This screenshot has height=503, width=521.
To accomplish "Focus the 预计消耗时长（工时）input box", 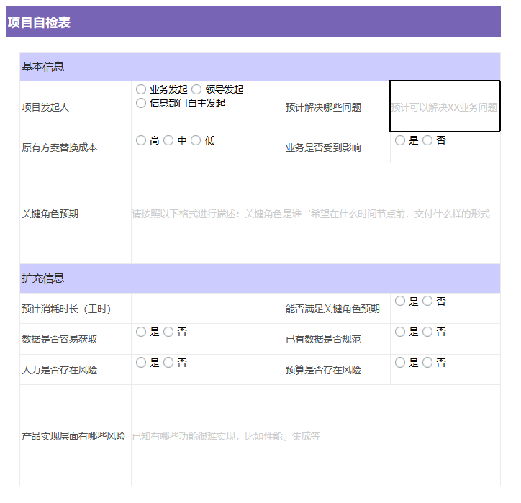I will point(208,308).
